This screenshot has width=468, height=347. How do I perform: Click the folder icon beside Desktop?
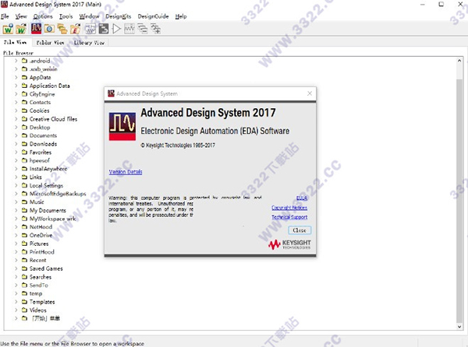click(x=24, y=127)
